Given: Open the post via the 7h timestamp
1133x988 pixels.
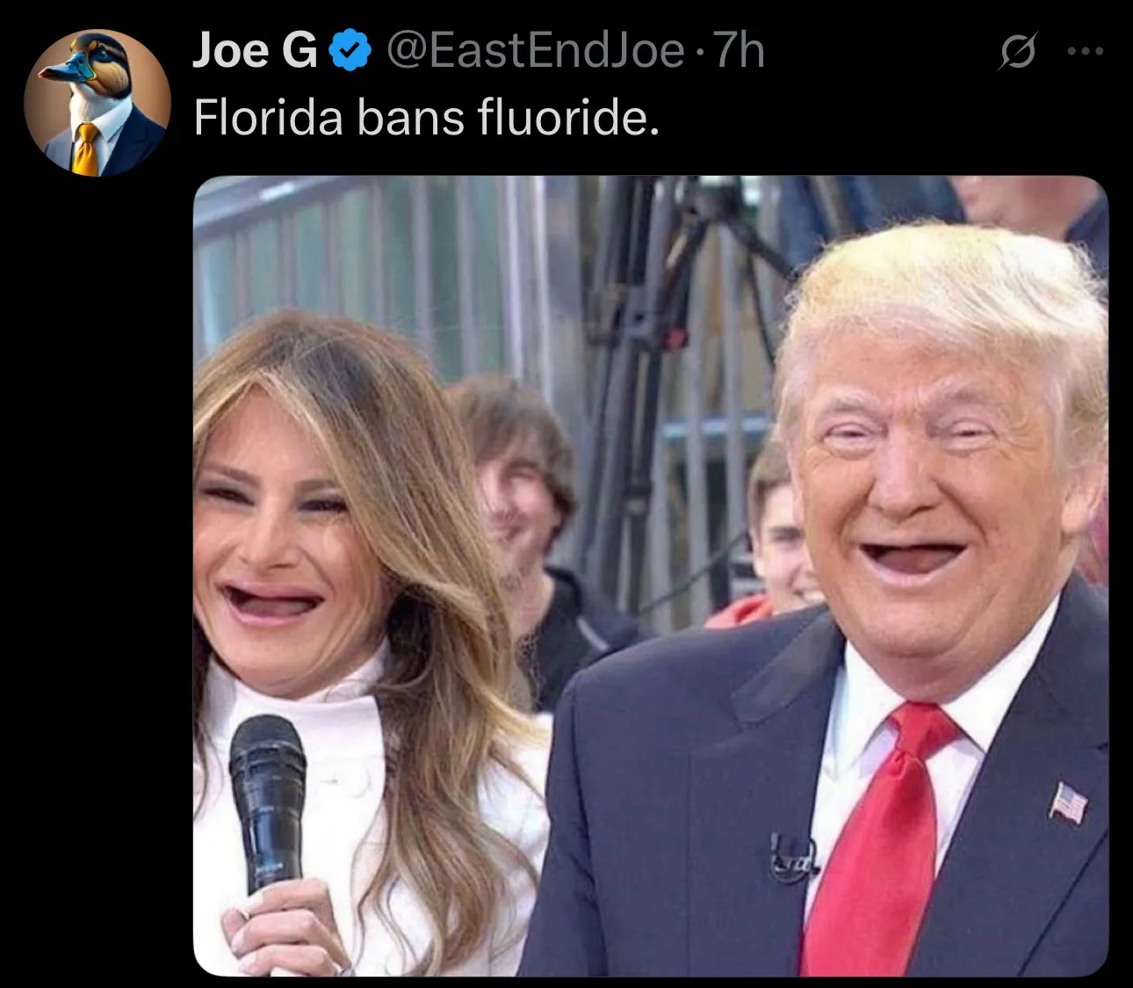Looking at the screenshot, I should (739, 50).
